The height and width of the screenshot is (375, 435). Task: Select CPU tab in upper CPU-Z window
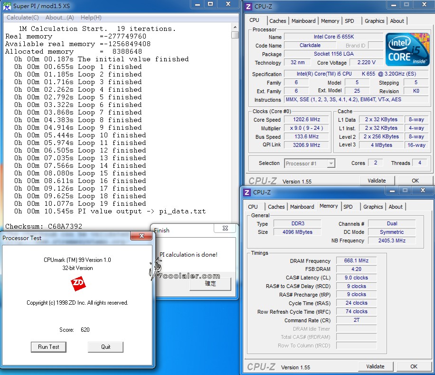(255, 20)
